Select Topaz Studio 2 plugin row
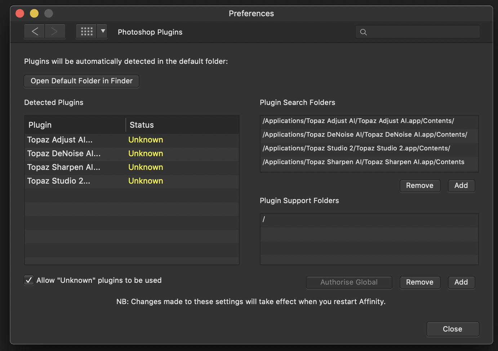The image size is (498, 351). click(132, 181)
